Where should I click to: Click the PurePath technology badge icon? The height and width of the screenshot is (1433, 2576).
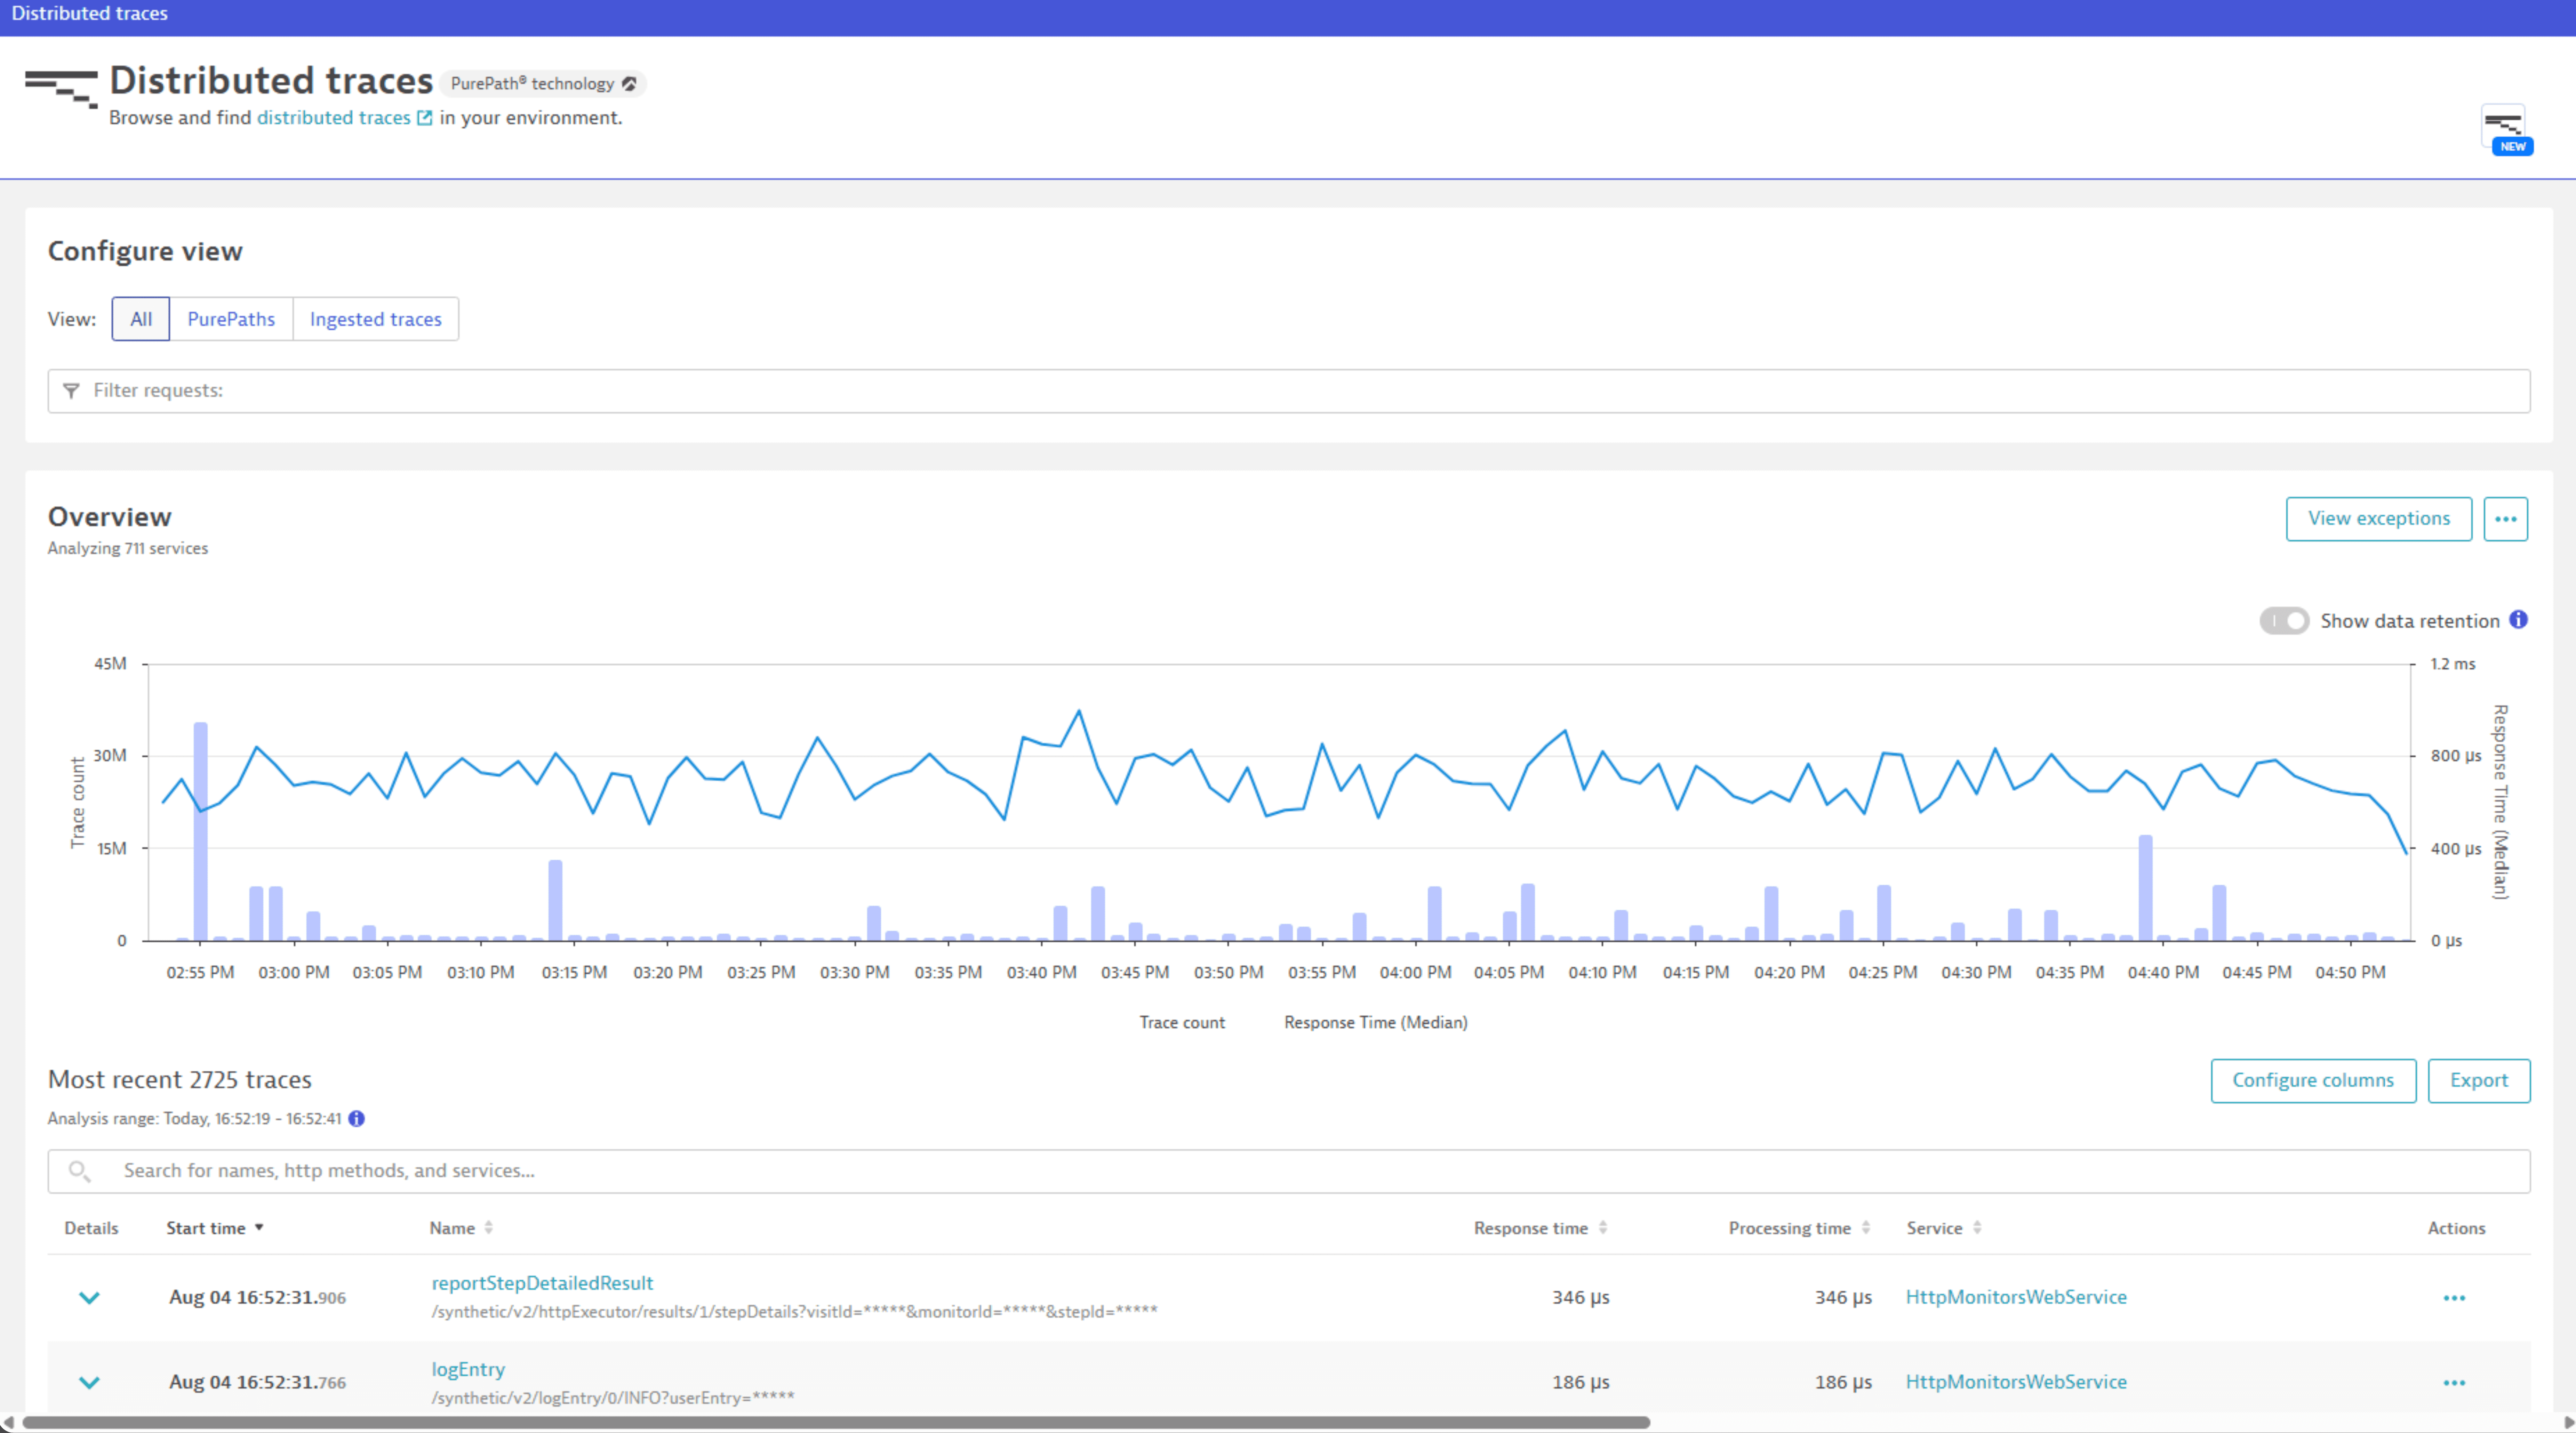[629, 84]
